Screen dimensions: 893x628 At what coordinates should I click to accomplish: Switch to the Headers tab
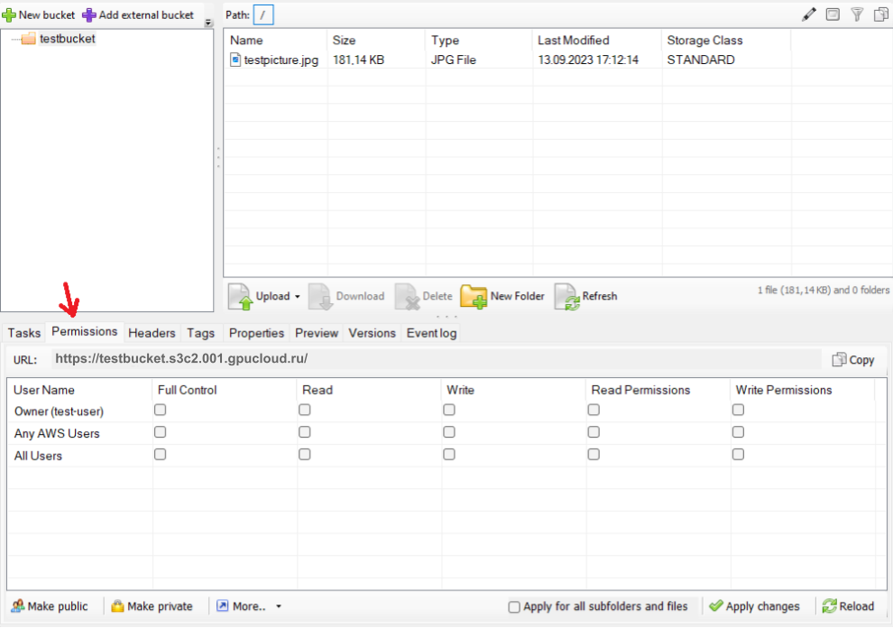152,333
